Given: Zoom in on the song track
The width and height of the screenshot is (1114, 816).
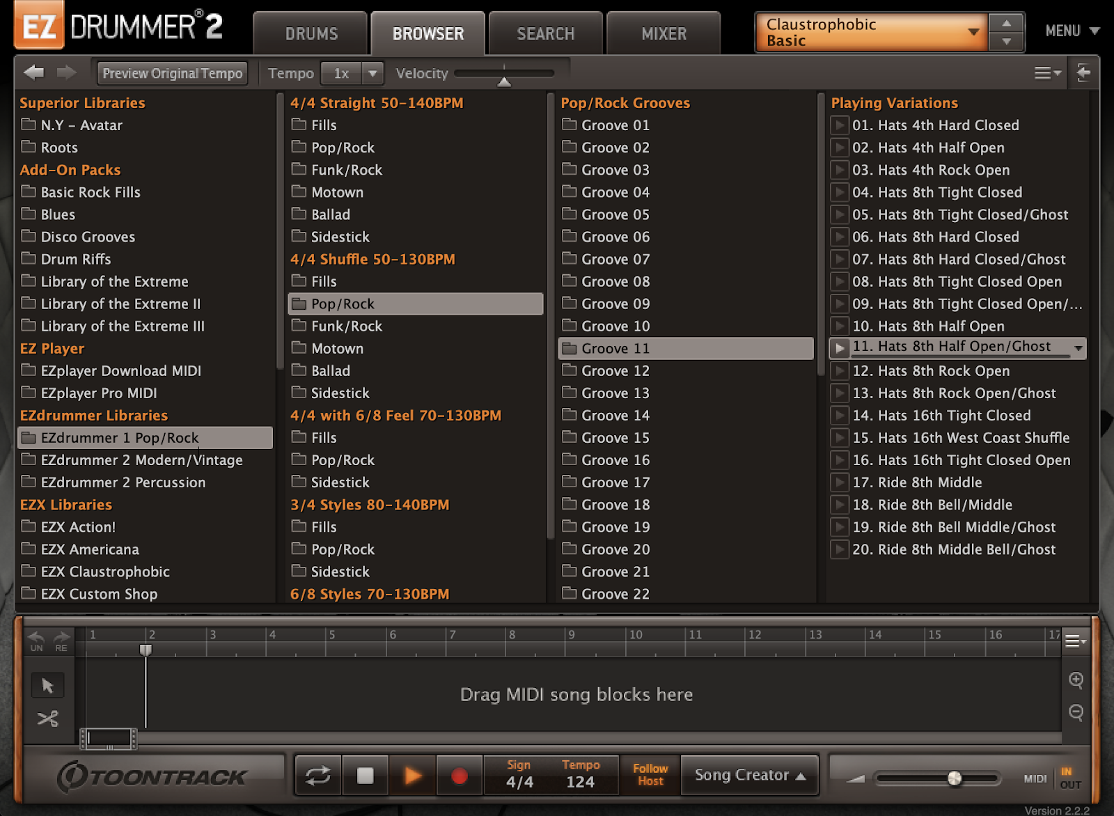Looking at the screenshot, I should [x=1076, y=680].
